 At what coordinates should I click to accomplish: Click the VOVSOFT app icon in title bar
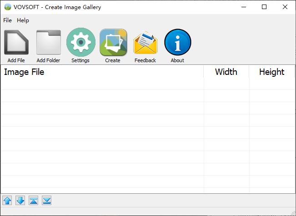8,7
